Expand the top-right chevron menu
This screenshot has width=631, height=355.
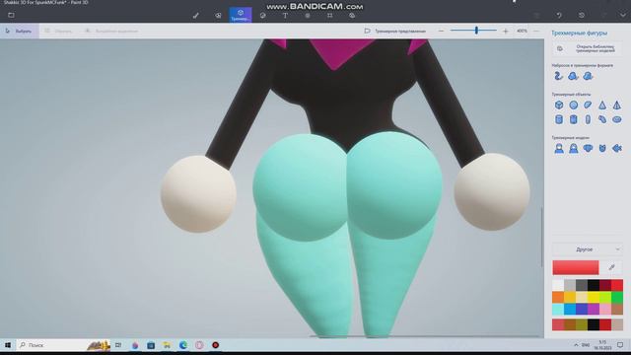pyautogui.click(x=623, y=16)
